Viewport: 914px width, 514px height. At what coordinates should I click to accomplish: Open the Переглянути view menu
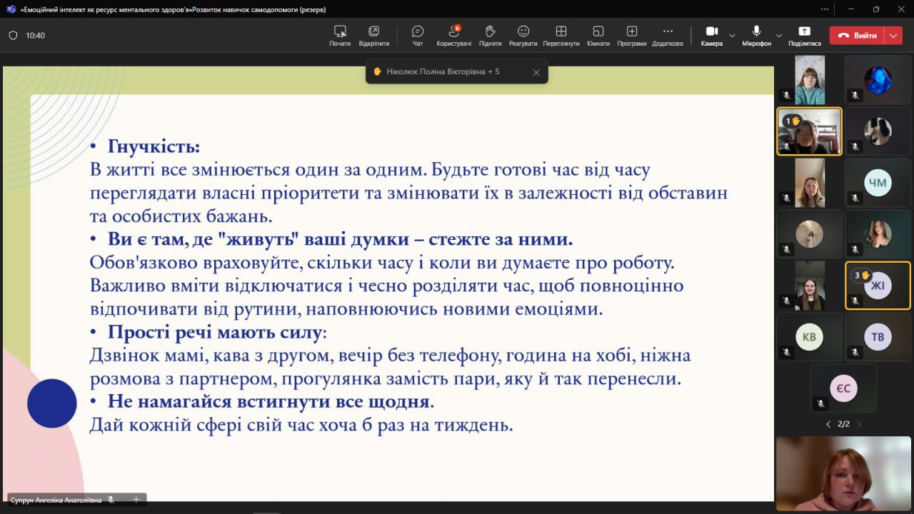pyautogui.click(x=561, y=35)
